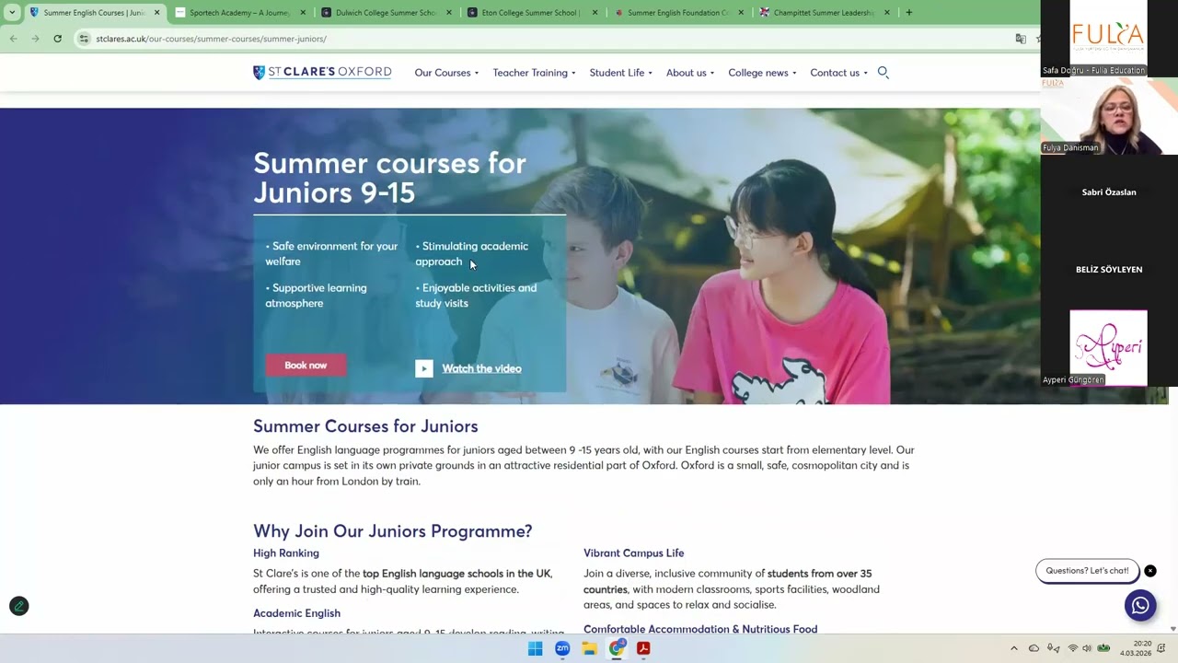Select Fulya Danisman's video thumbnail
1178x663 pixels.
click(1109, 116)
